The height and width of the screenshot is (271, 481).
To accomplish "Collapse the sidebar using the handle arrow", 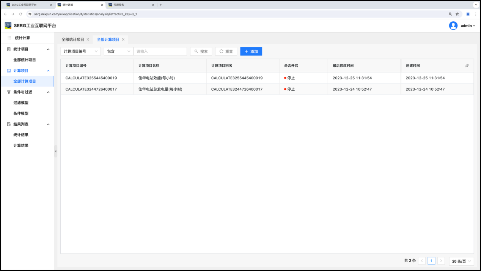I will point(56,151).
